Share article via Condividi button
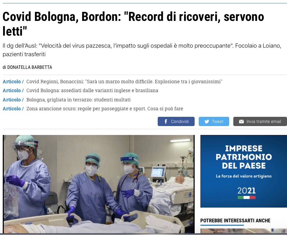The height and width of the screenshot is (235, 287). click(x=176, y=121)
